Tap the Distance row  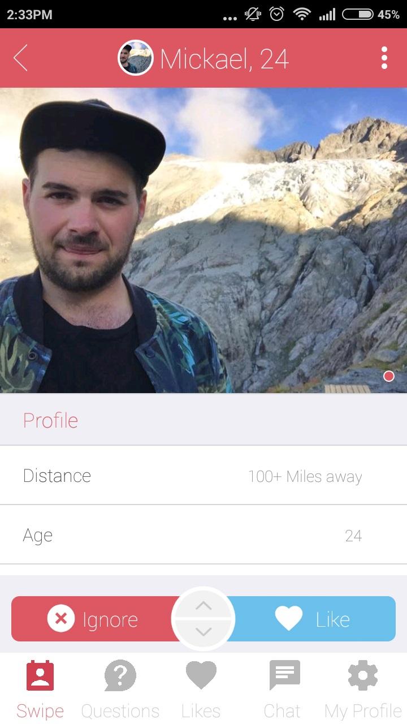tap(203, 476)
